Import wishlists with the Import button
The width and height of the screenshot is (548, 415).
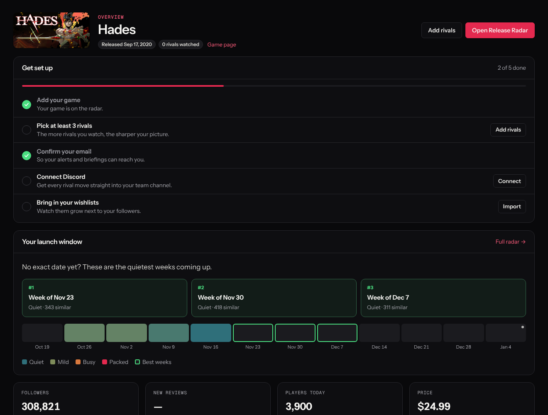point(512,207)
